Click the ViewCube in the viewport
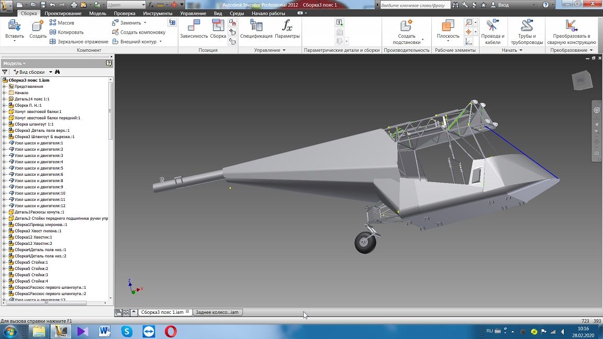This screenshot has width=603, height=339. pyautogui.click(x=580, y=81)
